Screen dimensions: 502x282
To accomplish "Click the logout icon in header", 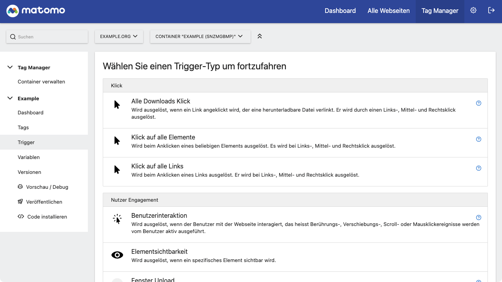I will tap(491, 11).
